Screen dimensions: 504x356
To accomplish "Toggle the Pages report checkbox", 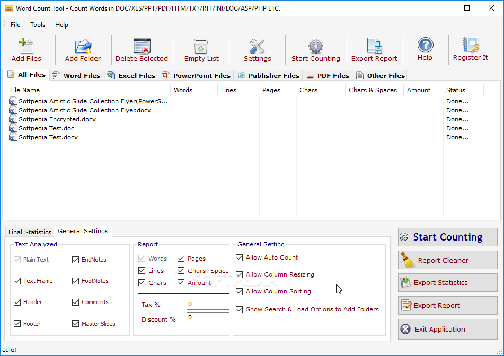I will click(x=181, y=259).
